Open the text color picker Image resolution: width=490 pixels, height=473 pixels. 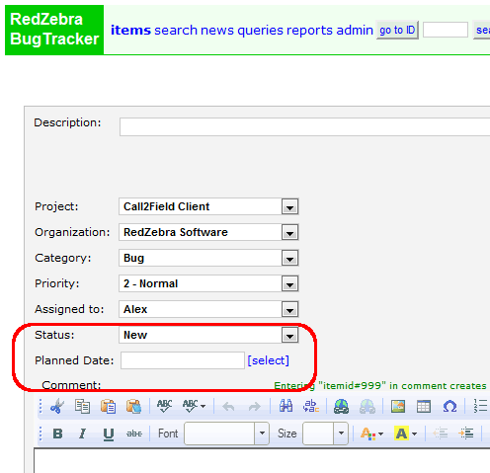coord(371,434)
